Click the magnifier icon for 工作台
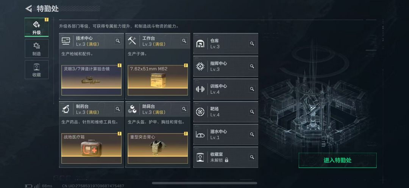 point(184,41)
